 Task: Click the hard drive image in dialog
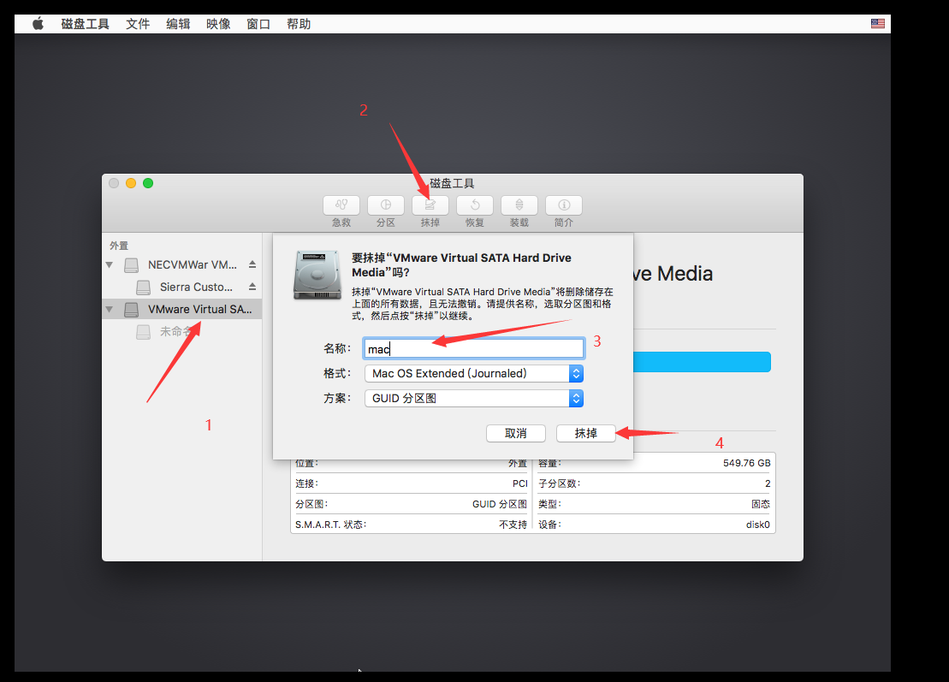pos(317,276)
